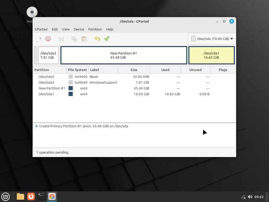Click the GParted taskbar window button
Screen dimensions: 269x202
pos(52,196)
